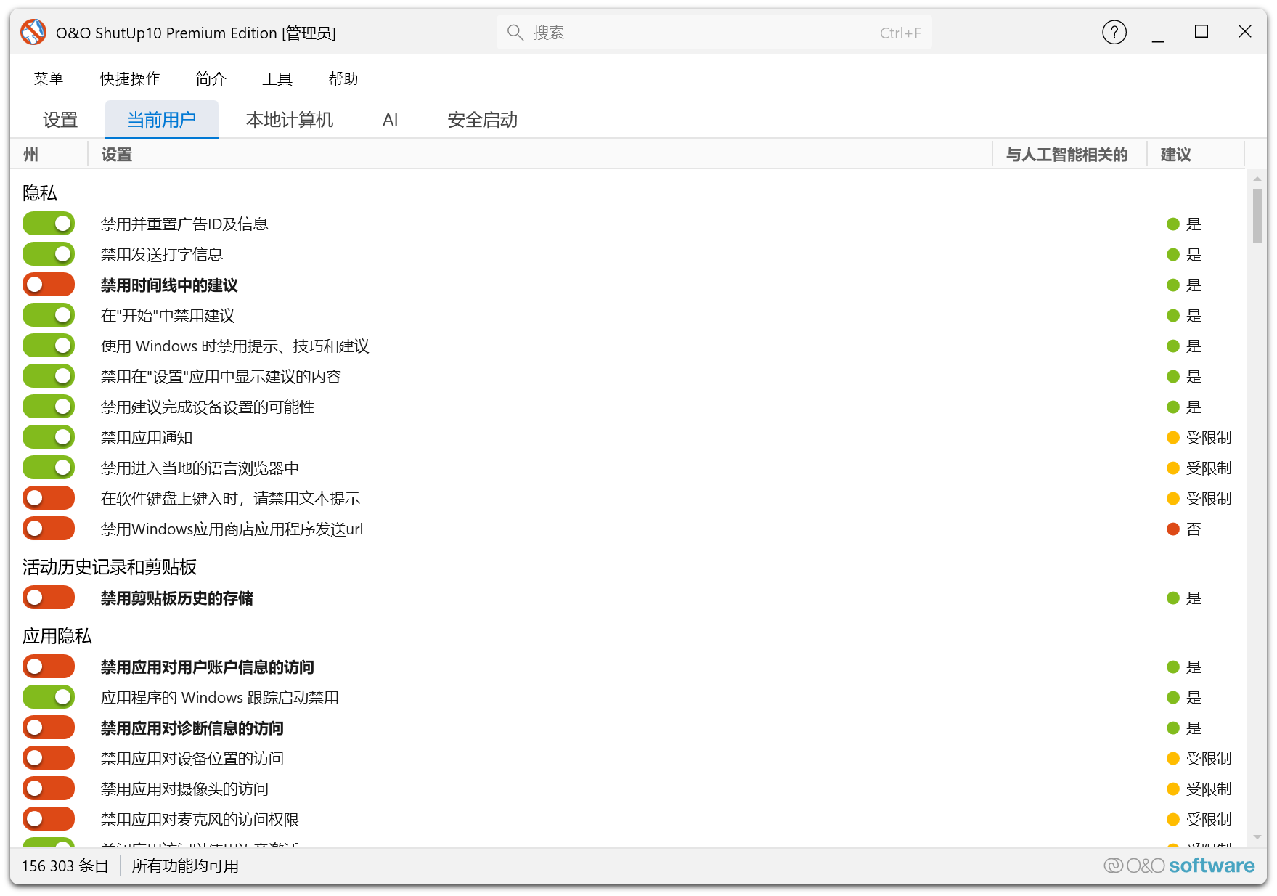Click yellow dot for 禁用进入当地的语言浏览器中
1277x896 pixels.
tap(1172, 468)
